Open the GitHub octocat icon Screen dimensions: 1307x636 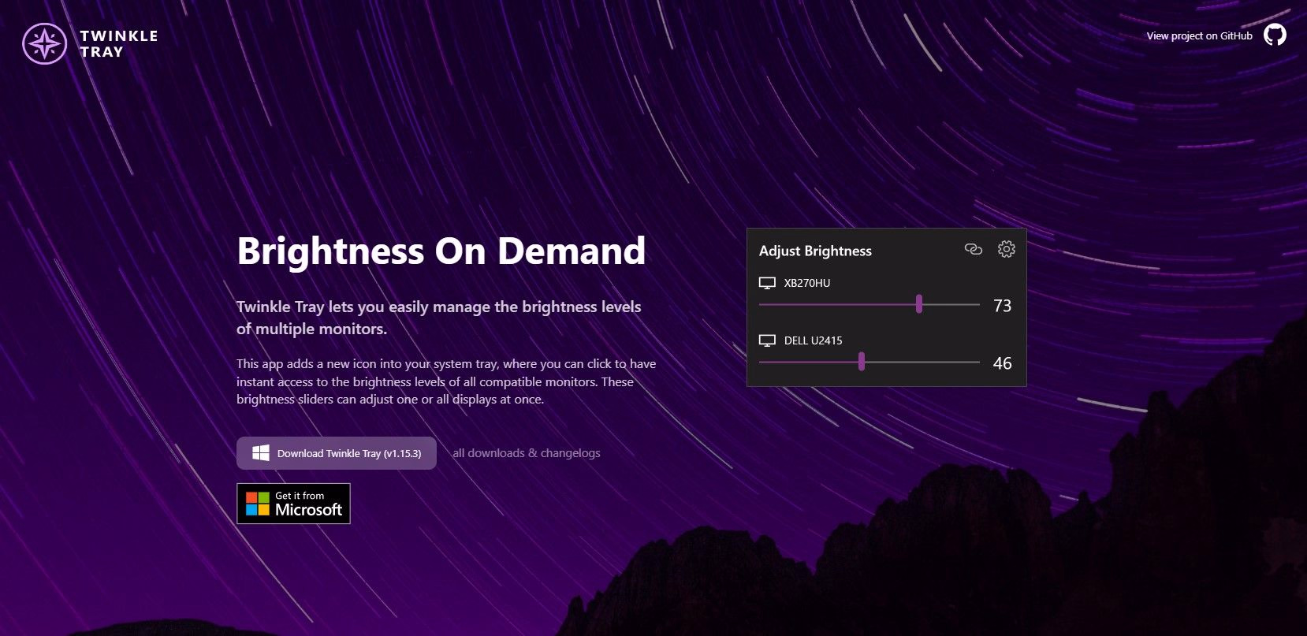point(1275,35)
